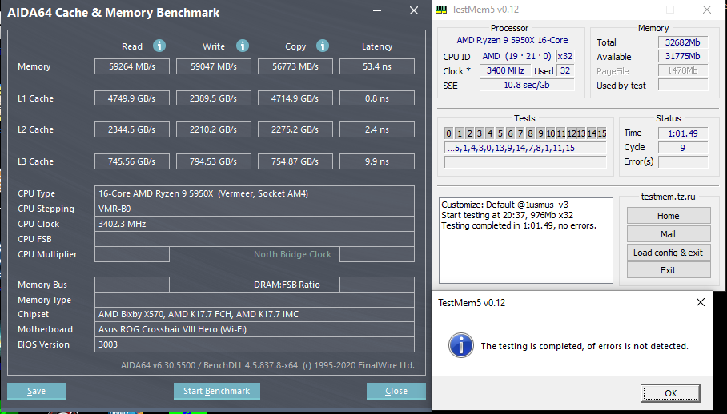This screenshot has width=727, height=414.
Task: Select L2 Cache Copy 2275.2 GB/s
Action: coord(295,129)
